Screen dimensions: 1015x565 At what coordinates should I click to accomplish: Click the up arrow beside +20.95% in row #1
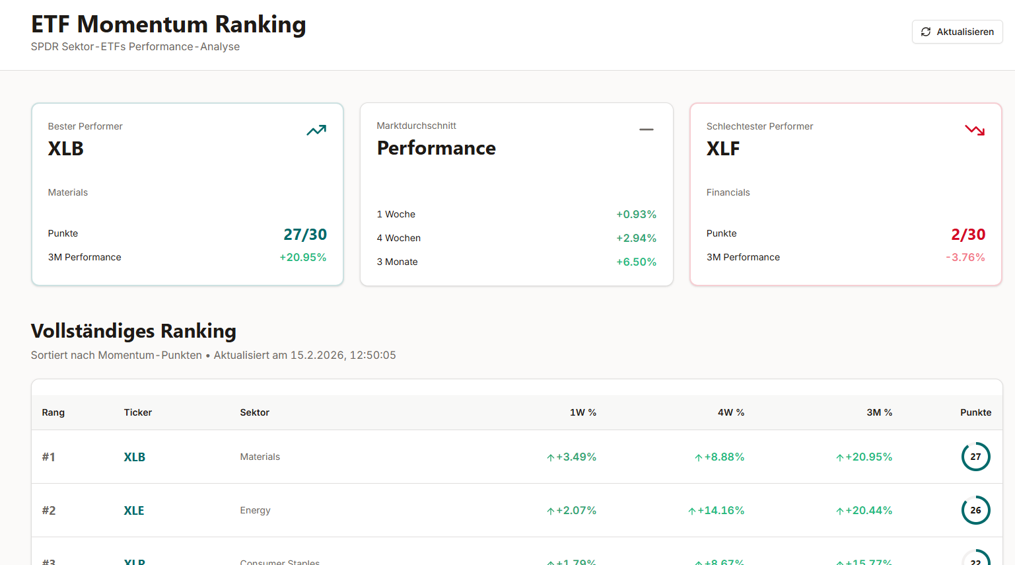[841, 456]
